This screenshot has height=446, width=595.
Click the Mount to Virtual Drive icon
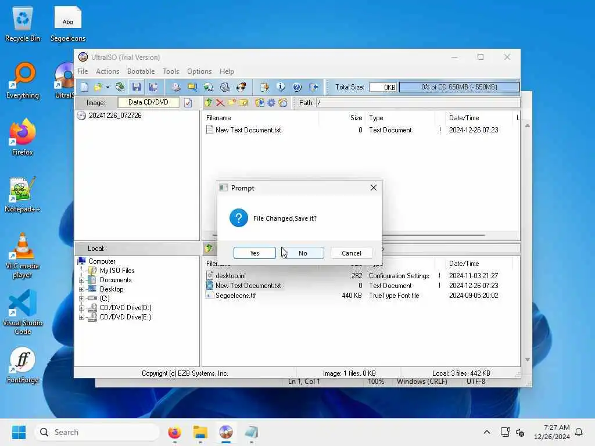225,87
